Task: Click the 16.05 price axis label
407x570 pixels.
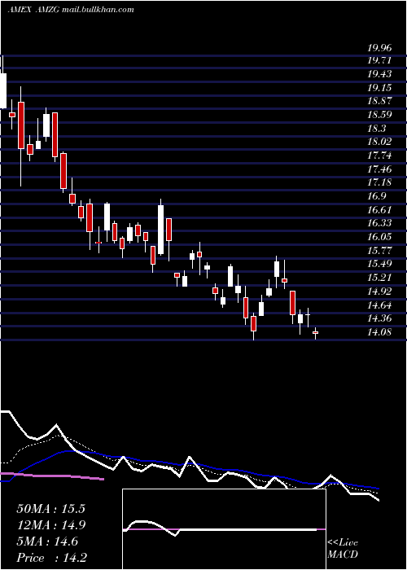Action: coord(380,237)
